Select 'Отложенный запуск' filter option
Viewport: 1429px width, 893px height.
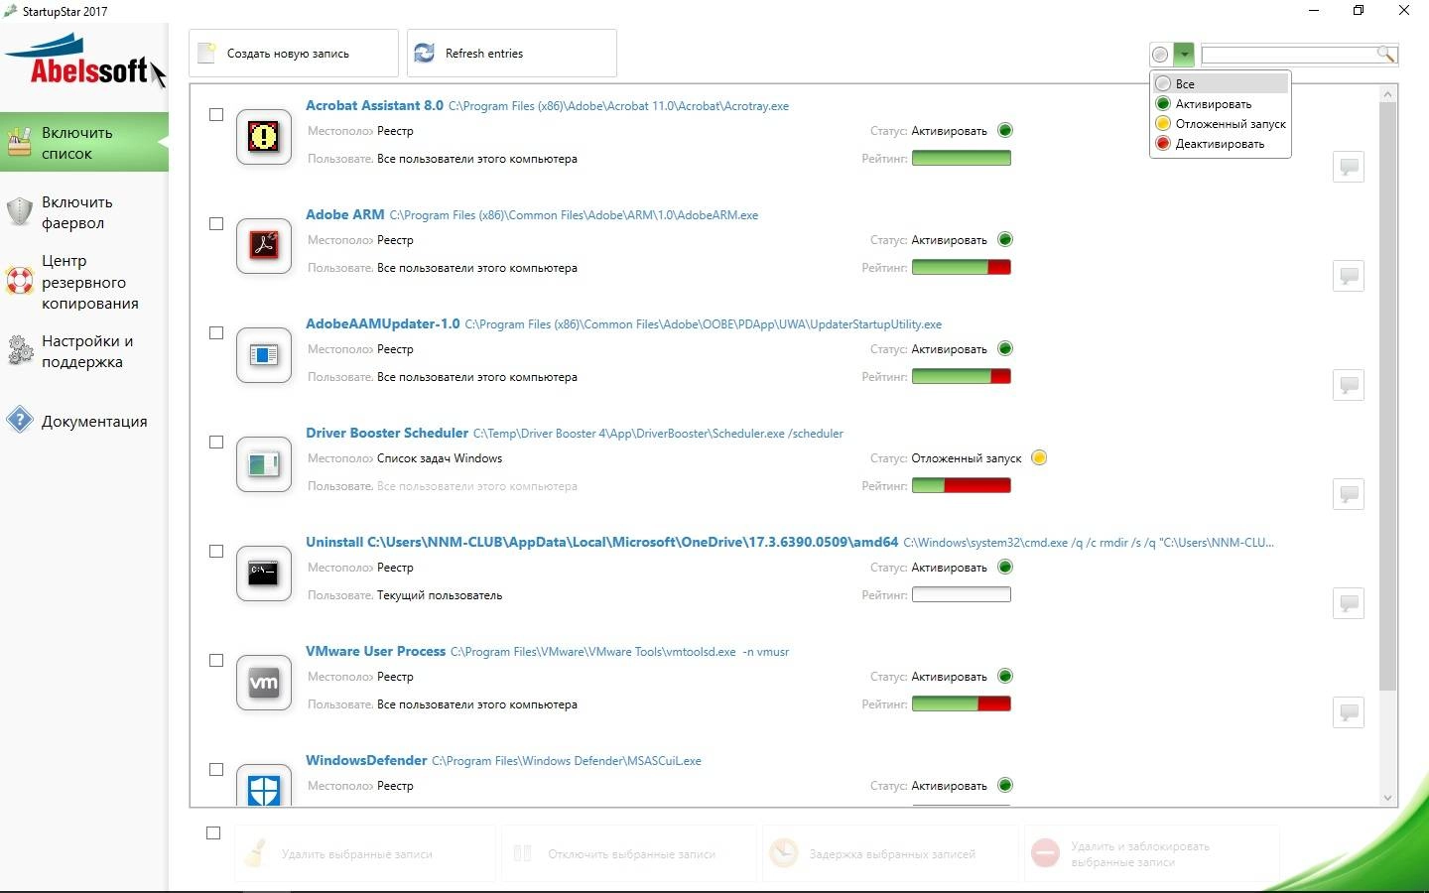(1221, 123)
